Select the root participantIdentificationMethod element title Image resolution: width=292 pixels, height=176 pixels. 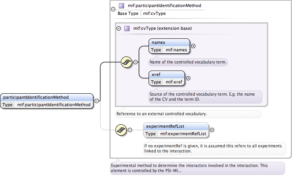[x=36, y=97]
